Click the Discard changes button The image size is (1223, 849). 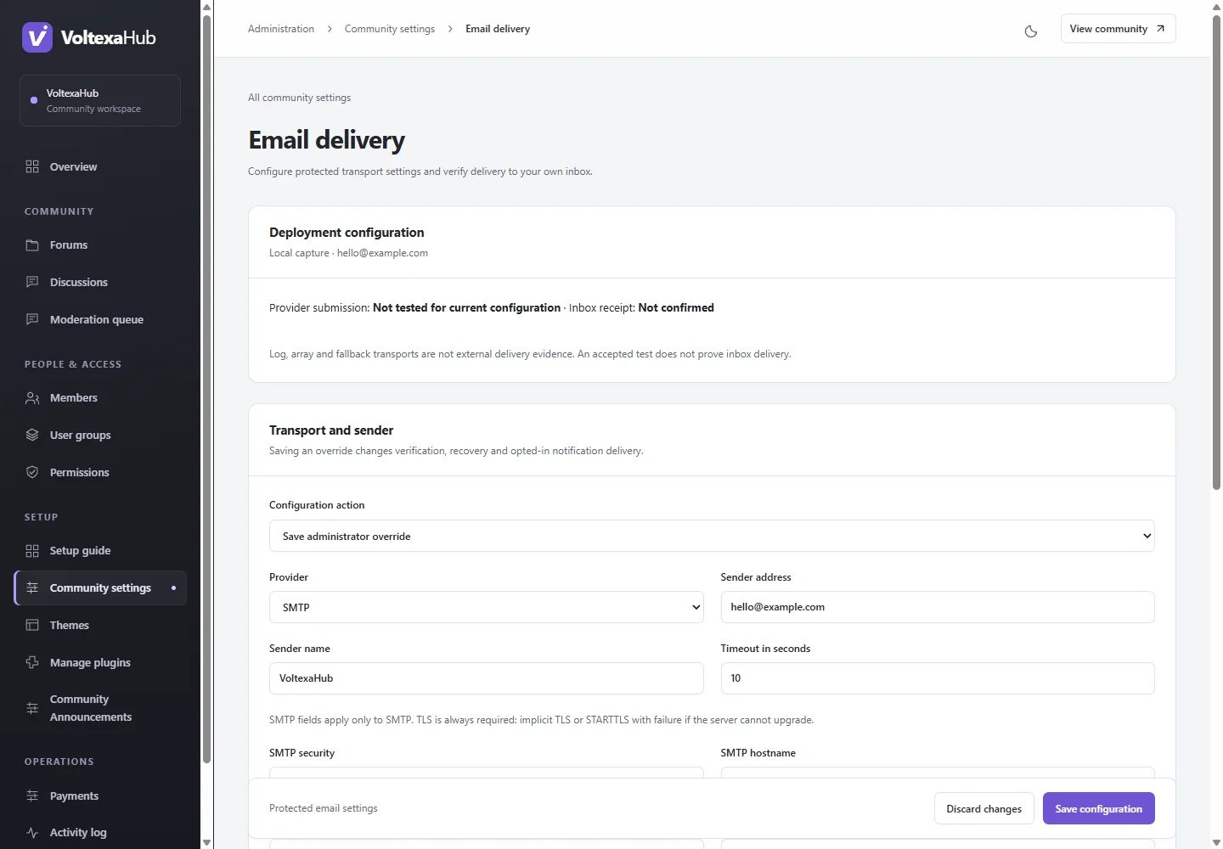[x=983, y=808]
